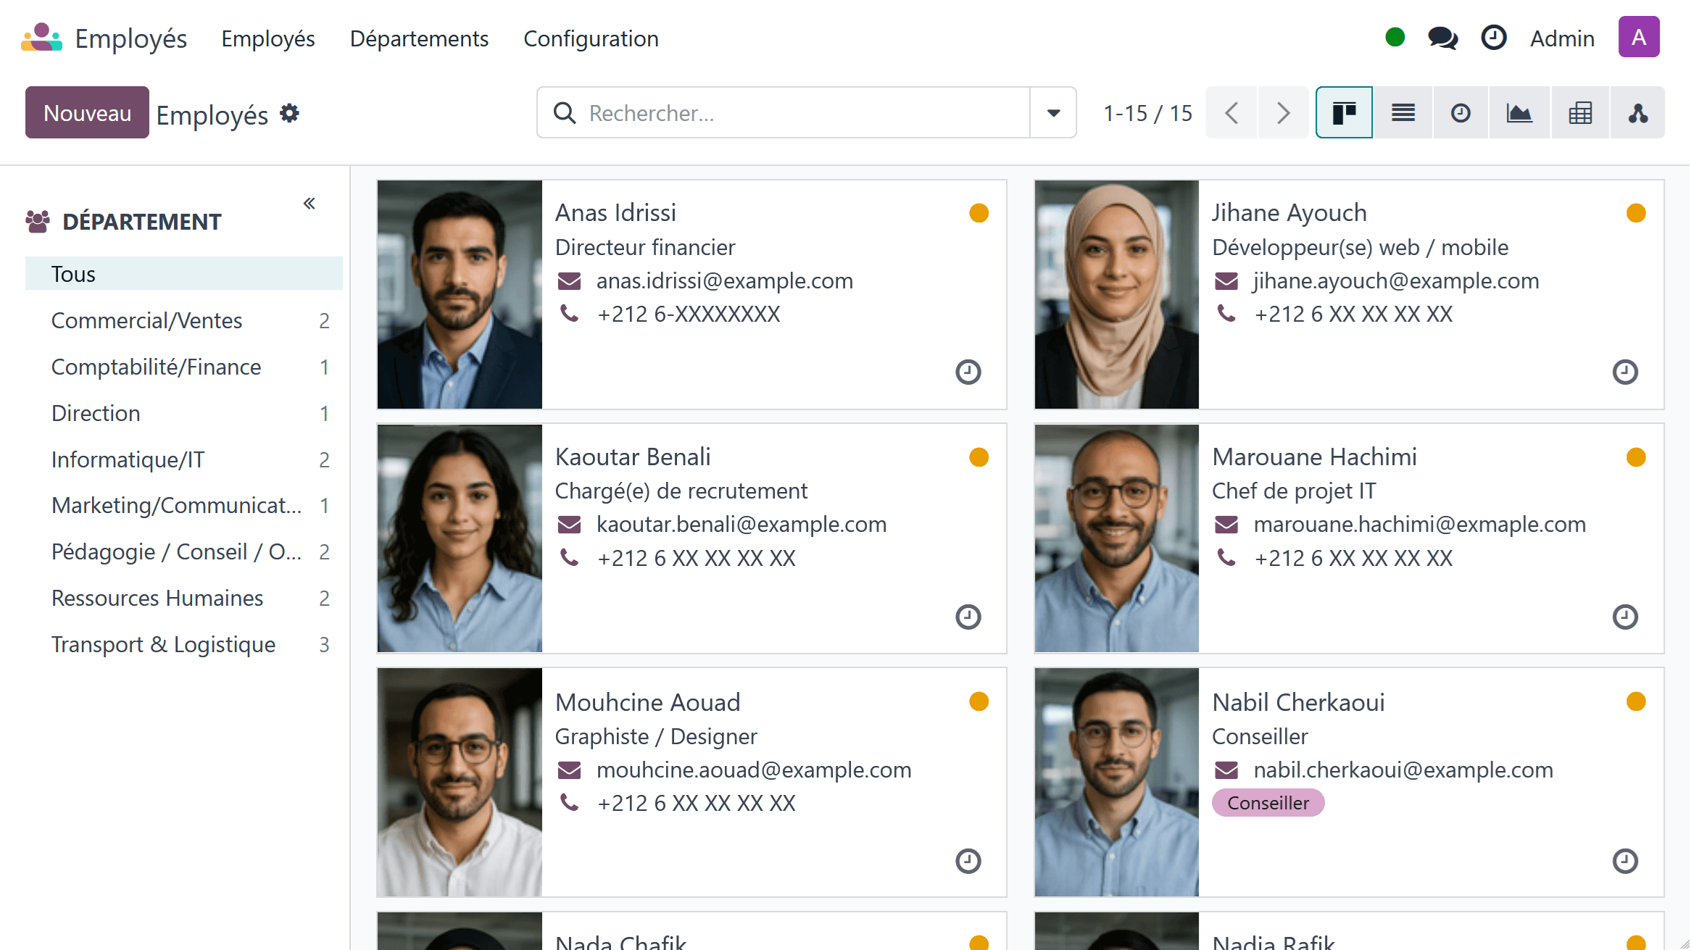Viewport: 1691px width, 950px height.
Task: Switch to the activity view icon
Action: (1461, 113)
